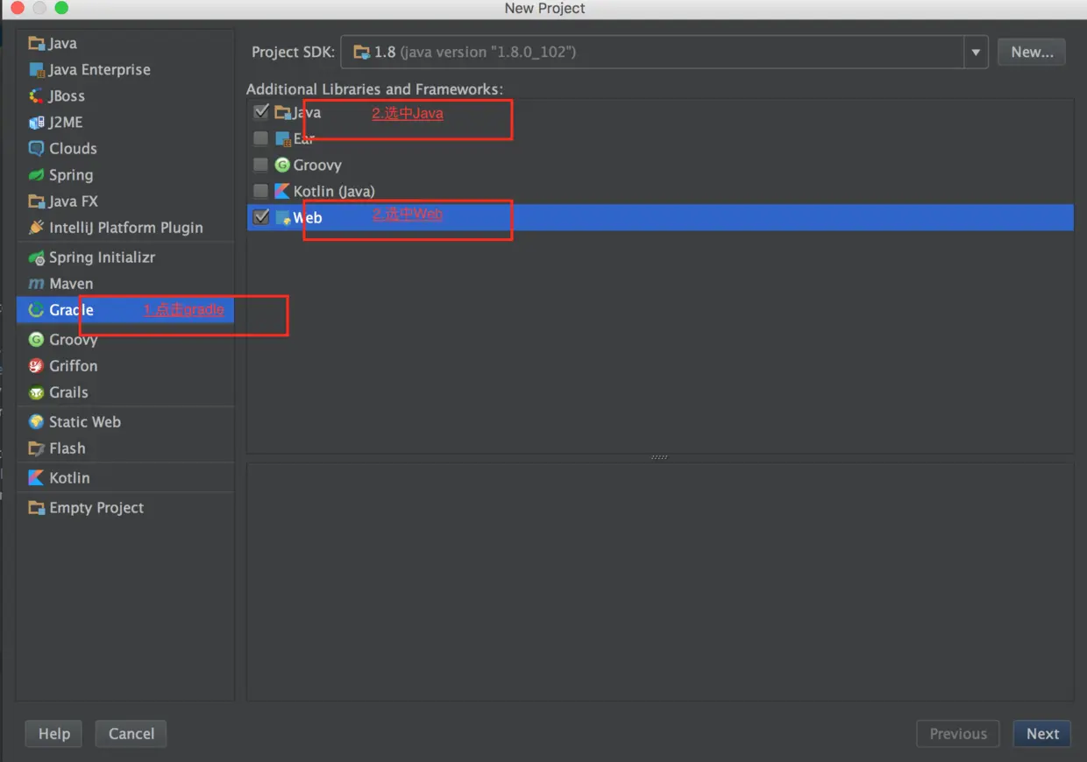
Task: Click the Maven m icon
Action: pyautogui.click(x=36, y=284)
